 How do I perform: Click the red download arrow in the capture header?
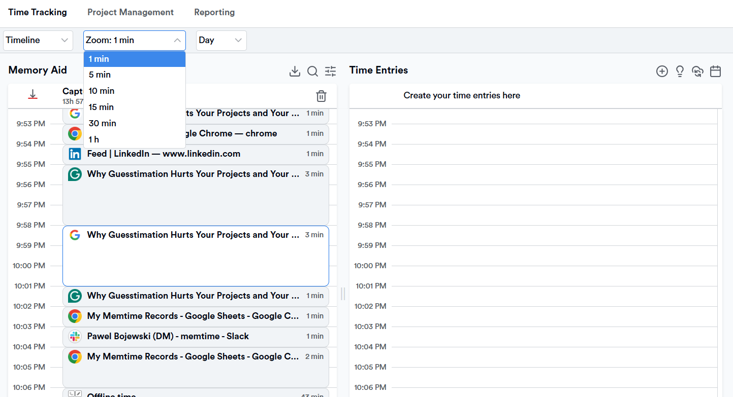[x=33, y=94]
